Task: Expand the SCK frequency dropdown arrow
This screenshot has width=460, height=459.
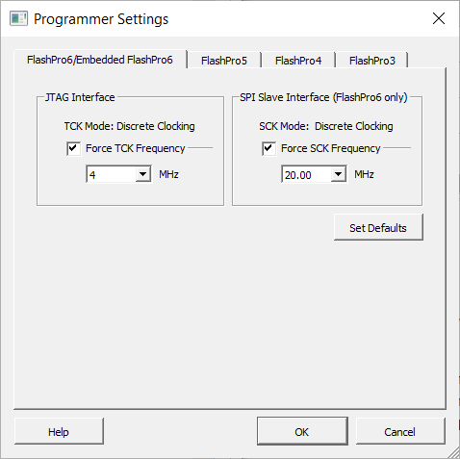Action: click(x=338, y=174)
